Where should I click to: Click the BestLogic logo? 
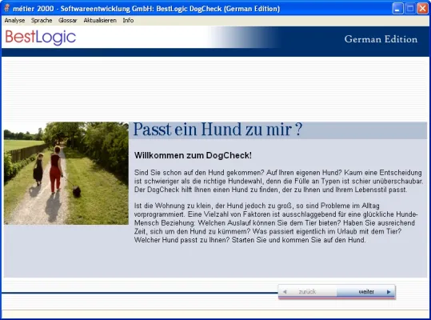pos(41,37)
